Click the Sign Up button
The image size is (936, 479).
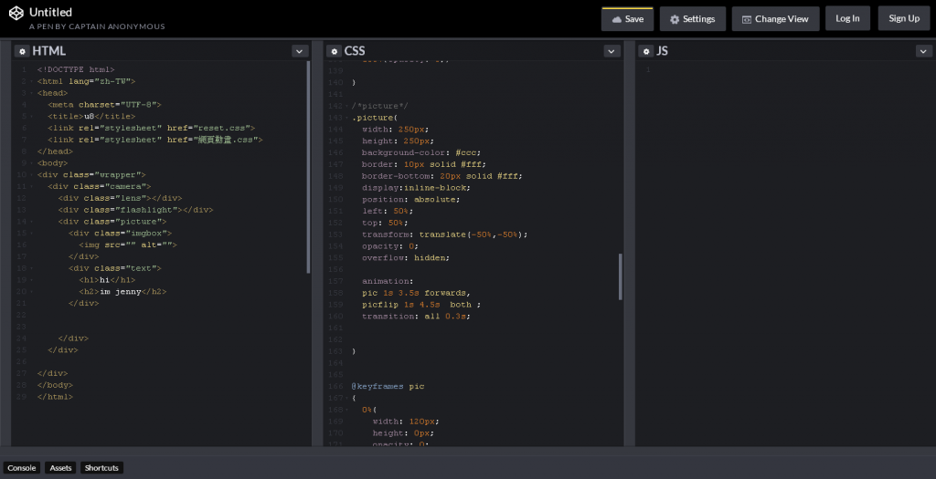click(x=904, y=18)
